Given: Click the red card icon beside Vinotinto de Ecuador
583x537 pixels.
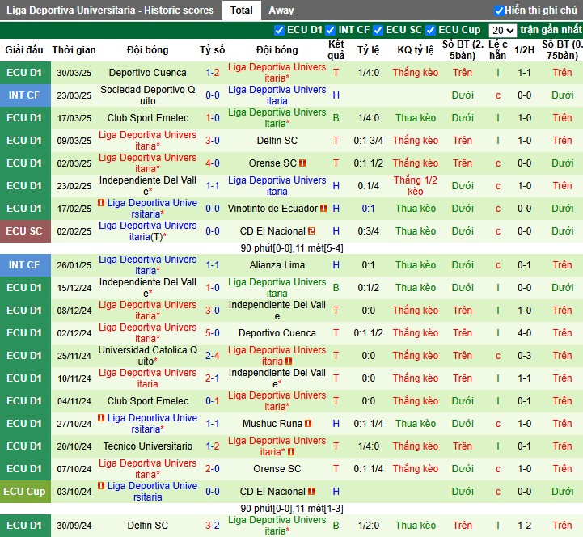Looking at the screenshot, I should pyautogui.click(x=323, y=209).
